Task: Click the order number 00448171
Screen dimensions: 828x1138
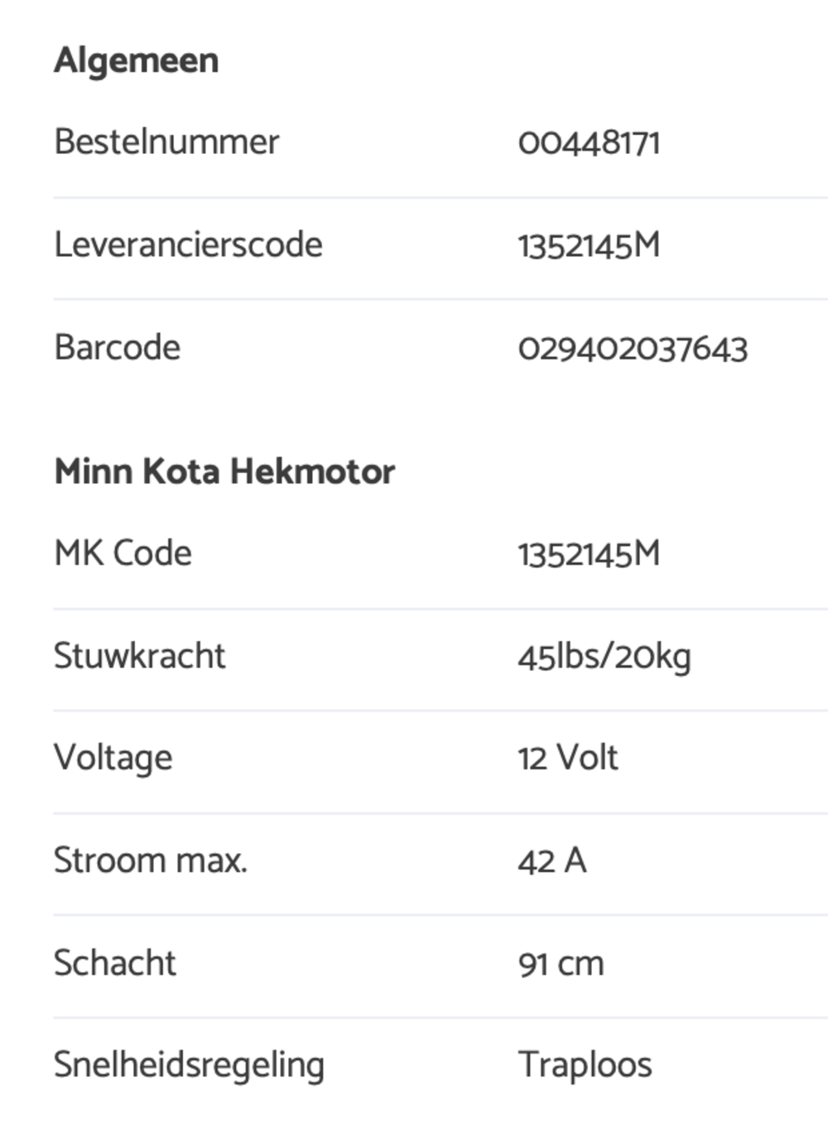Action: tap(589, 142)
